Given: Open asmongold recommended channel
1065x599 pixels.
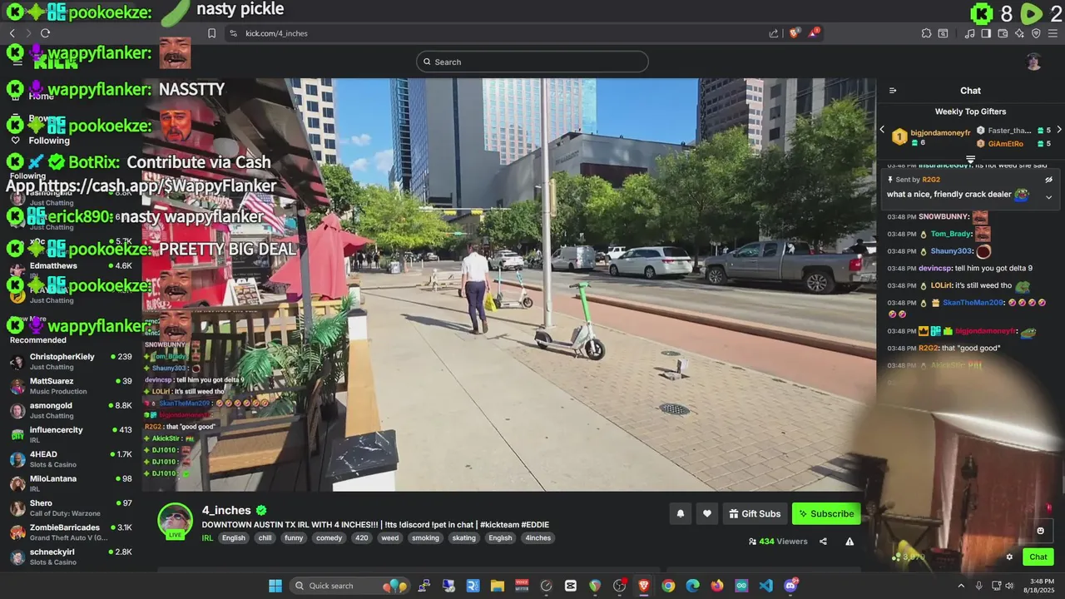Looking at the screenshot, I should pyautogui.click(x=71, y=410).
